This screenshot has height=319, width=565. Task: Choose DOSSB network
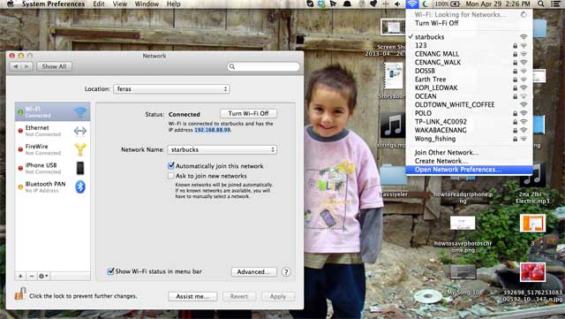[x=469, y=71]
